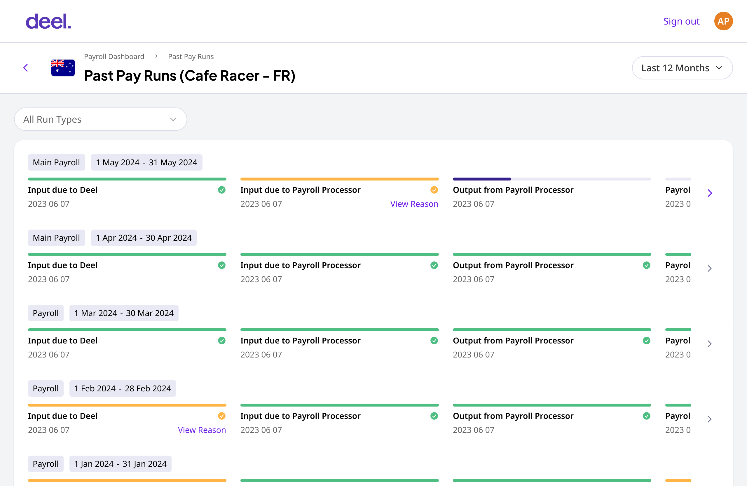The image size is (747, 486).
Task: Click the Past Pay Runs breadcrumb
Action: pyautogui.click(x=191, y=57)
